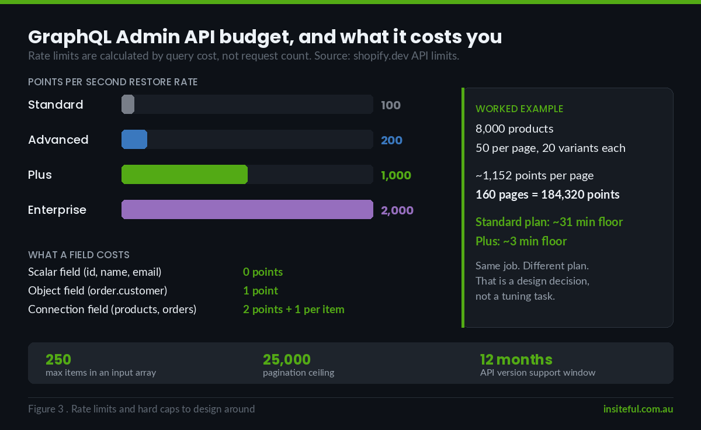Screen dimensions: 701x430
Task: Click 'Standard plan: ~31 min floor'
Action: pyautogui.click(x=549, y=222)
